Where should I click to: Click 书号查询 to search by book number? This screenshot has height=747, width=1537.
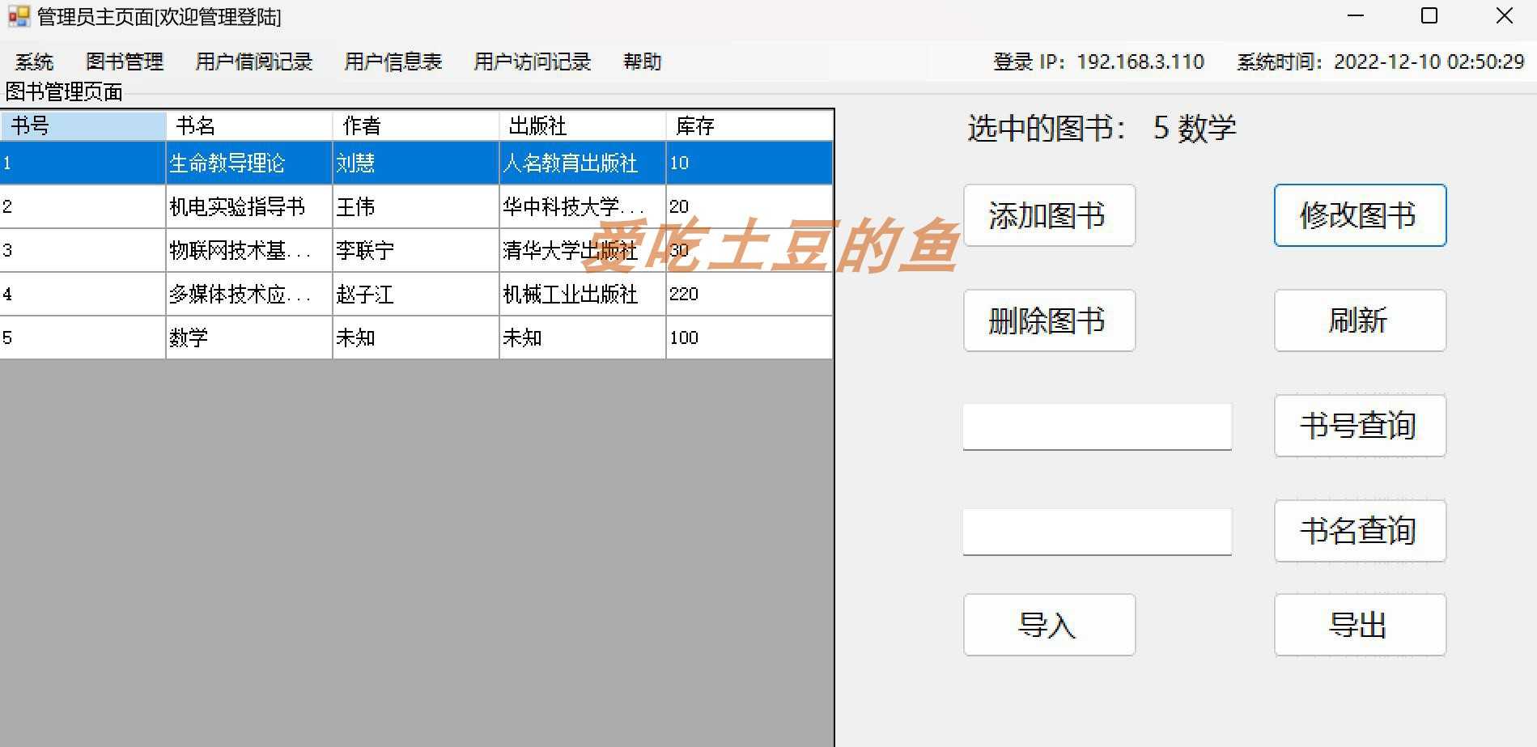(1359, 426)
